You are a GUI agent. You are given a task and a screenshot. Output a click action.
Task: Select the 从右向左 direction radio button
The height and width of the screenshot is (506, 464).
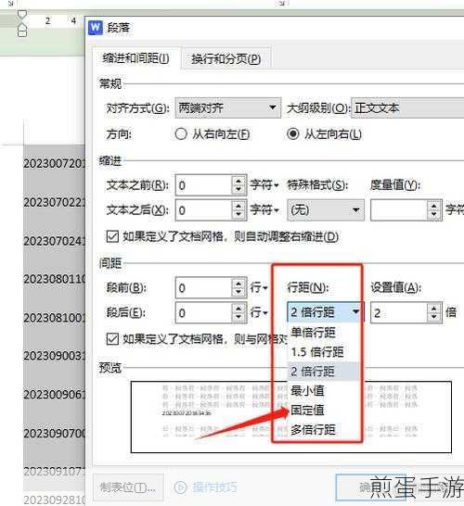click(181, 134)
